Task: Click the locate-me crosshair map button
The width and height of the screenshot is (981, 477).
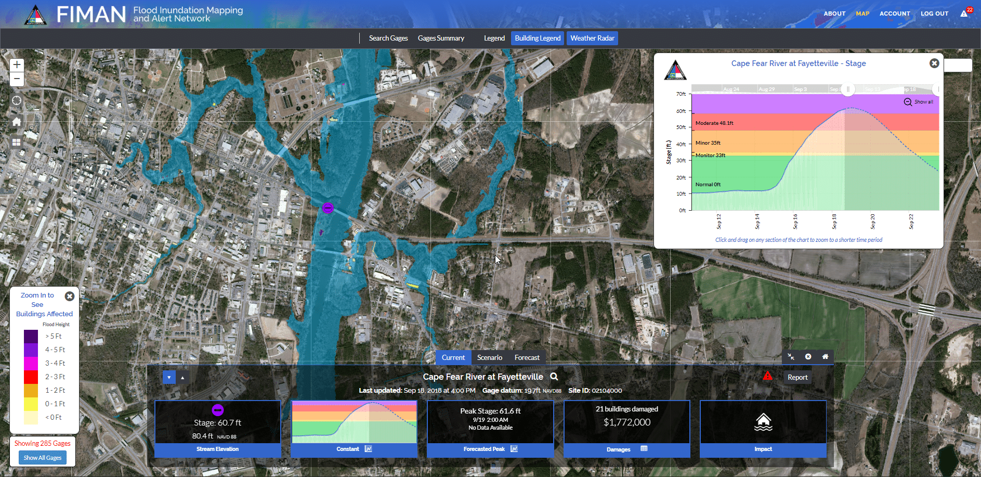Action: tap(17, 100)
